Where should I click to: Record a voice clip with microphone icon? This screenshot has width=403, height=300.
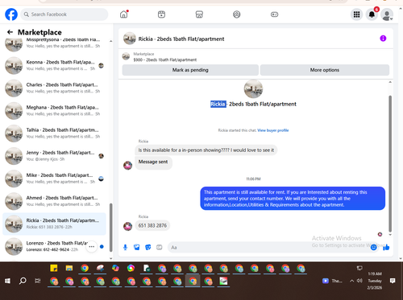coord(125,247)
